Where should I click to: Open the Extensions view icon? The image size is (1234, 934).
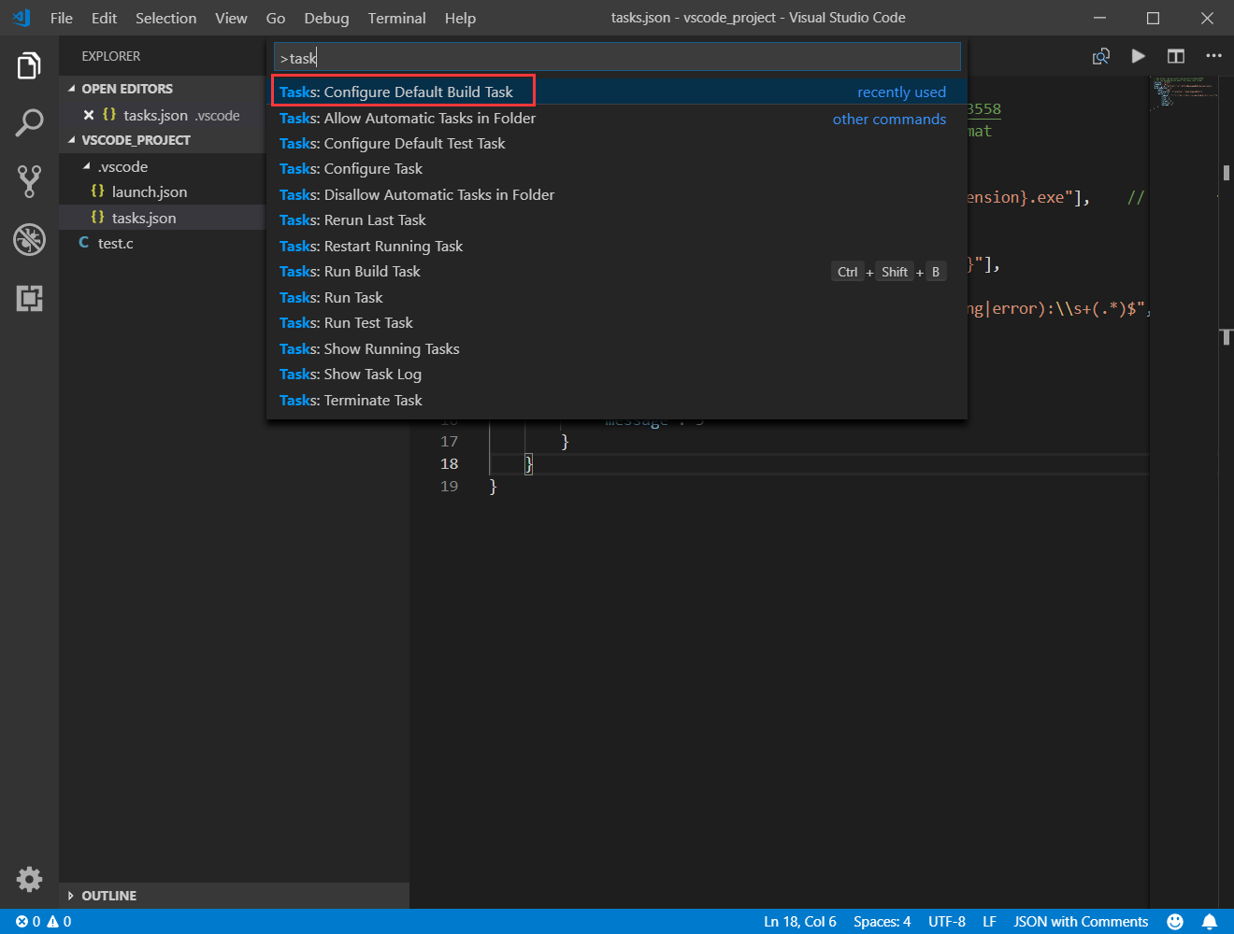click(x=29, y=298)
